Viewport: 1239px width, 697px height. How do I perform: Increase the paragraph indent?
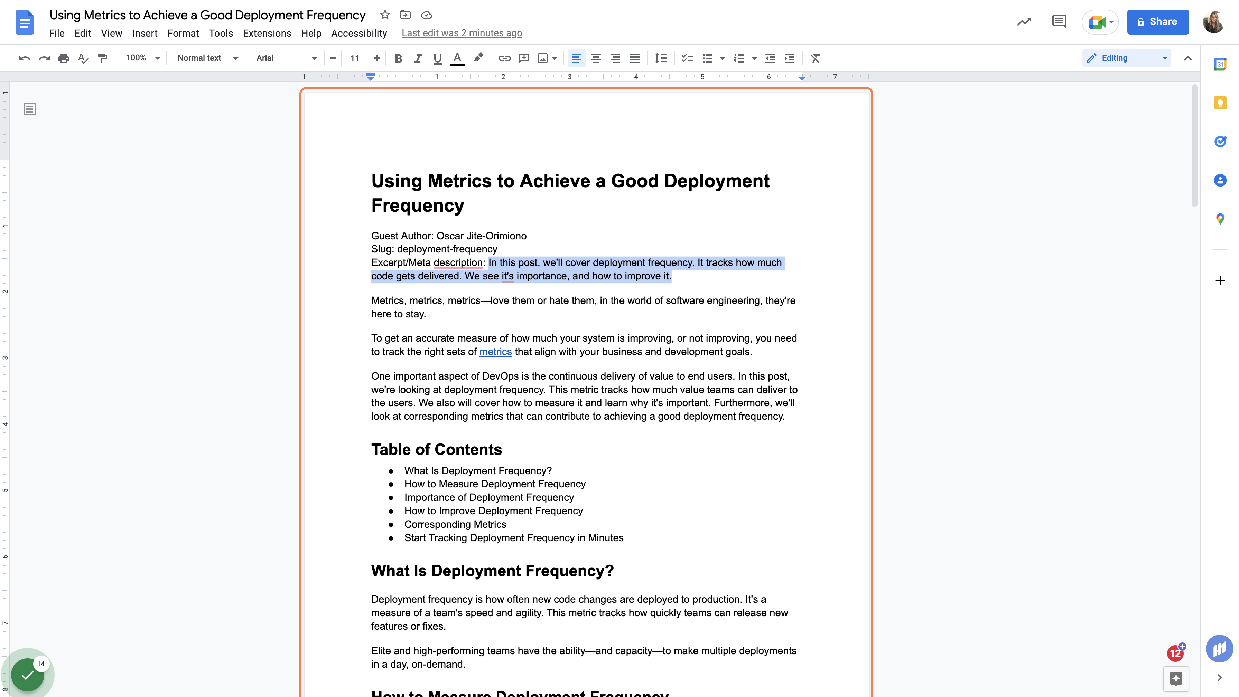tap(789, 58)
